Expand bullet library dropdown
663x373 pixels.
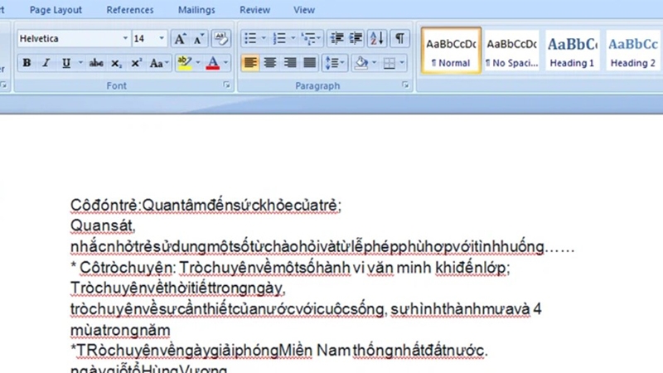pos(264,38)
